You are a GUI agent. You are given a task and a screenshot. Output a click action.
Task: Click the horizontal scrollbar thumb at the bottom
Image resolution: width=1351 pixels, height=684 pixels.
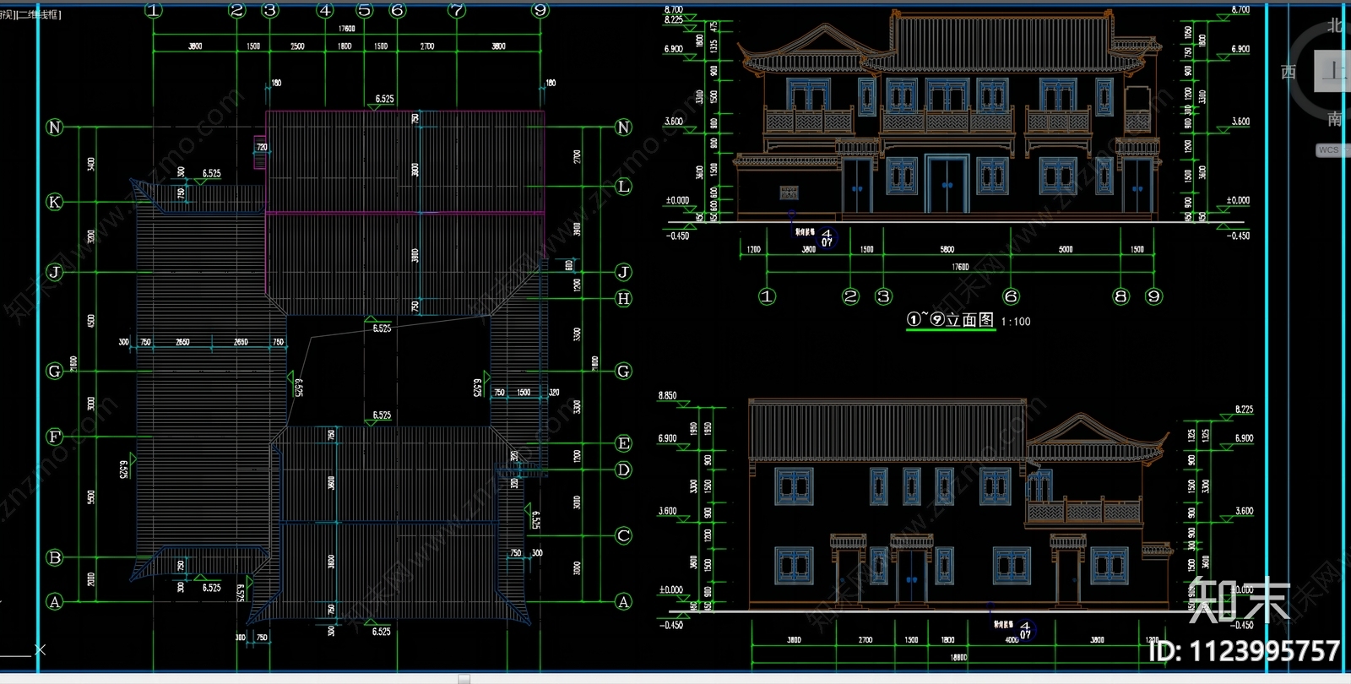pos(464,679)
